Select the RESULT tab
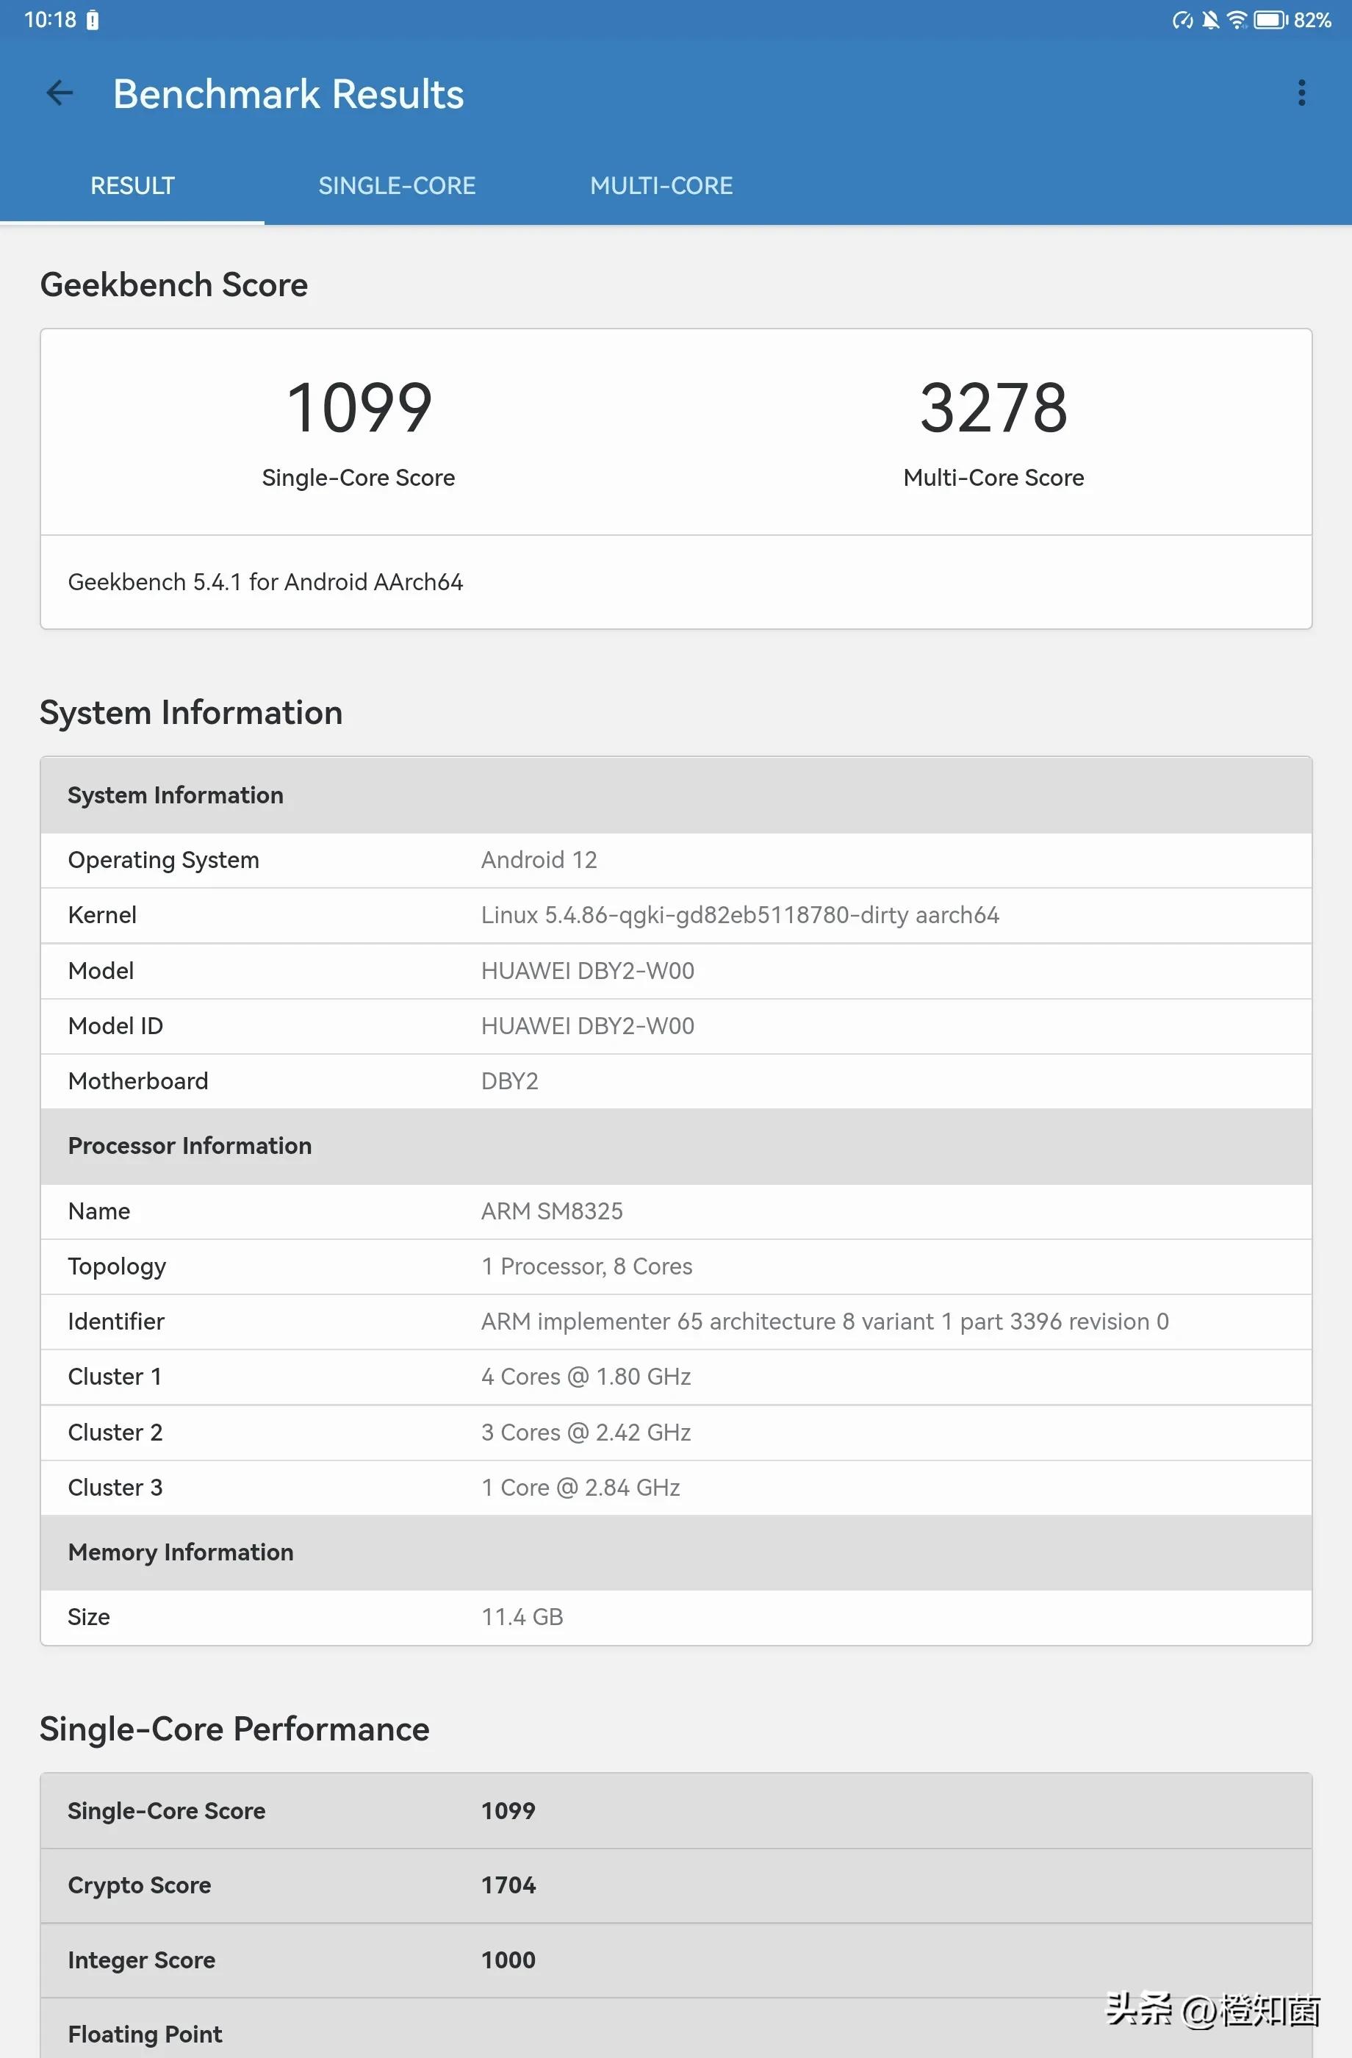Viewport: 1352px width, 2058px height. click(x=132, y=186)
